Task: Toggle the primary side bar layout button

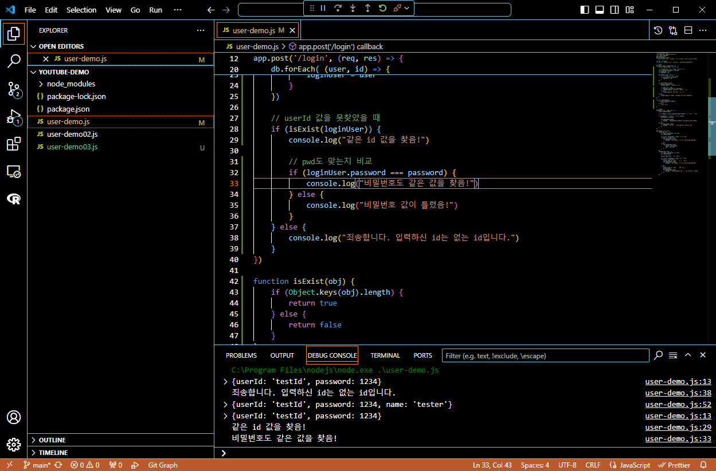Action: (585, 10)
